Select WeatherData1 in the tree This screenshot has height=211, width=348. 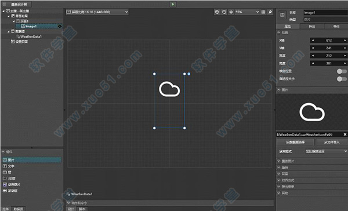[x=31, y=37]
